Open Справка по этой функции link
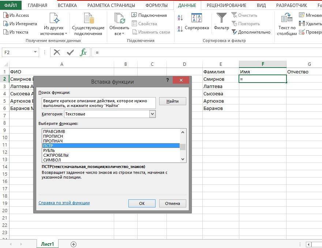 click(64, 202)
